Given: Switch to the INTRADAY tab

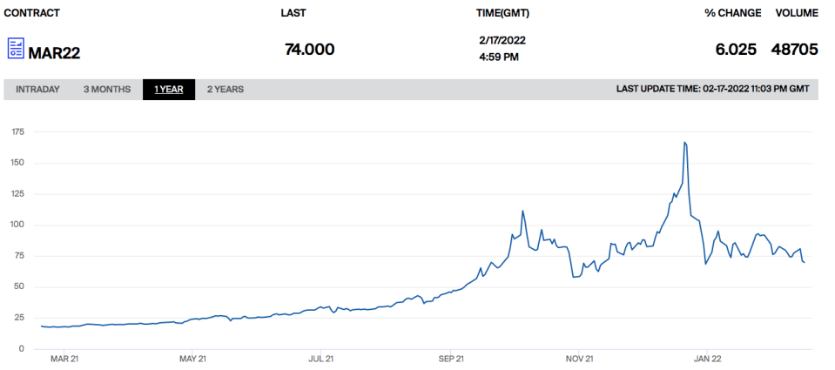Looking at the screenshot, I should [x=37, y=90].
